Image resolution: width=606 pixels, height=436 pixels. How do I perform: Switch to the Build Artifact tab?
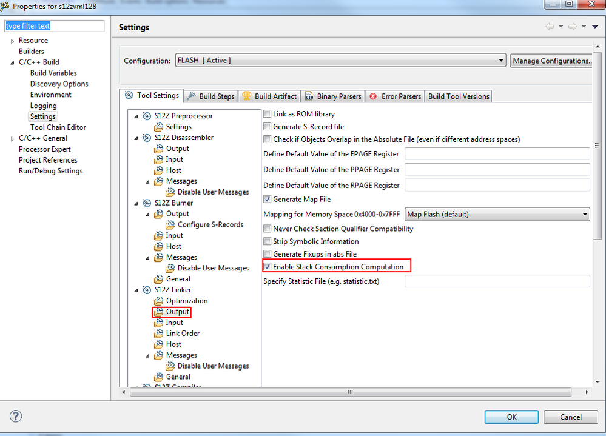pyautogui.click(x=270, y=96)
